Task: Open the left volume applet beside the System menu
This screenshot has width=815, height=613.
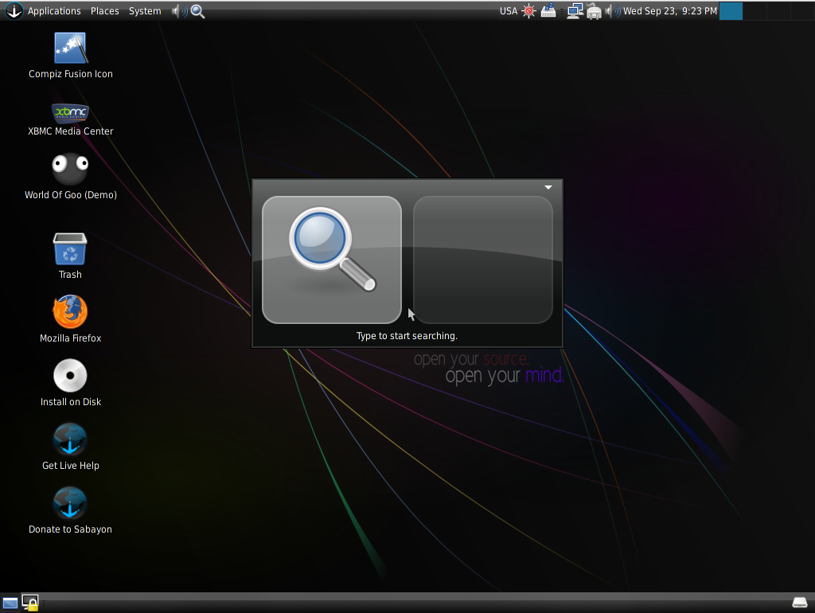Action: [x=179, y=11]
